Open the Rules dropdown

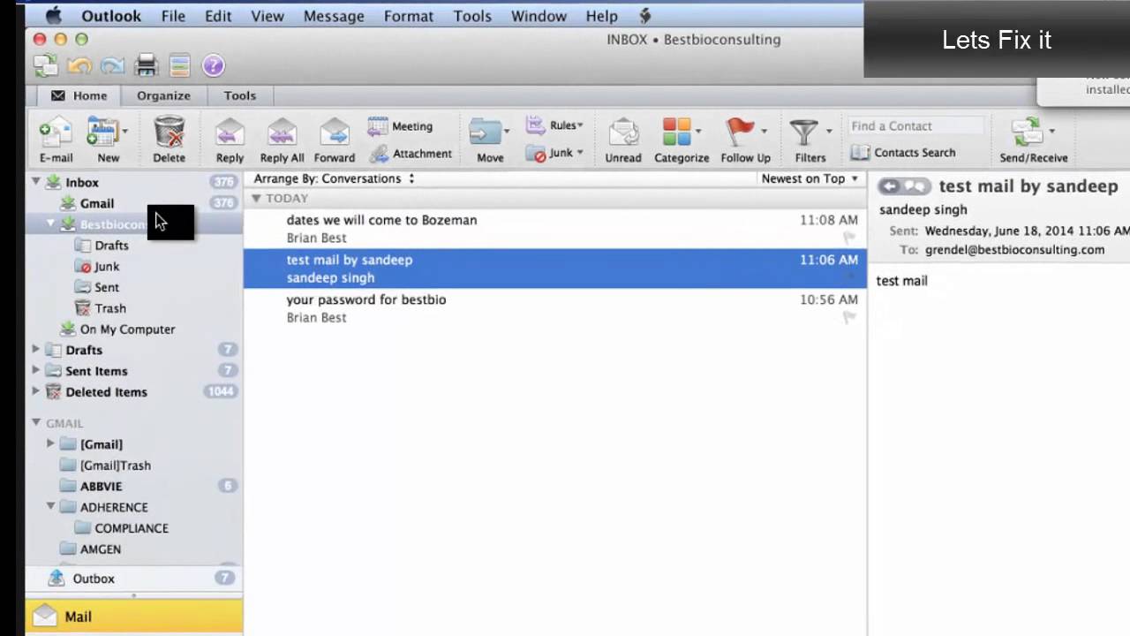point(554,125)
